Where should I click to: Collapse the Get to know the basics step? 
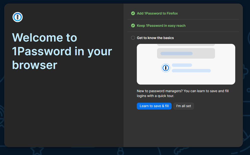coord(155,38)
